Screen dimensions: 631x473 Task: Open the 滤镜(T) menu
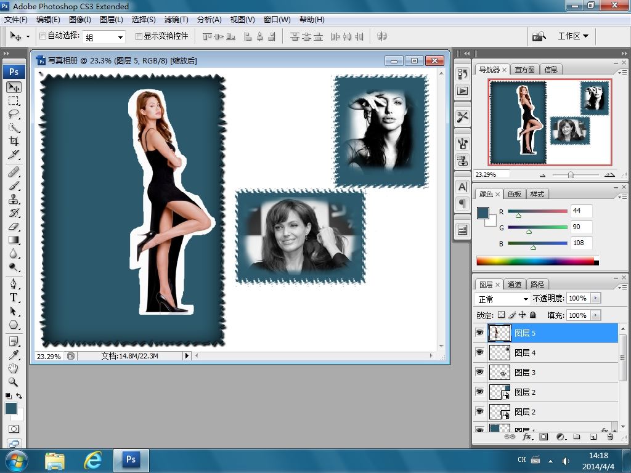176,20
